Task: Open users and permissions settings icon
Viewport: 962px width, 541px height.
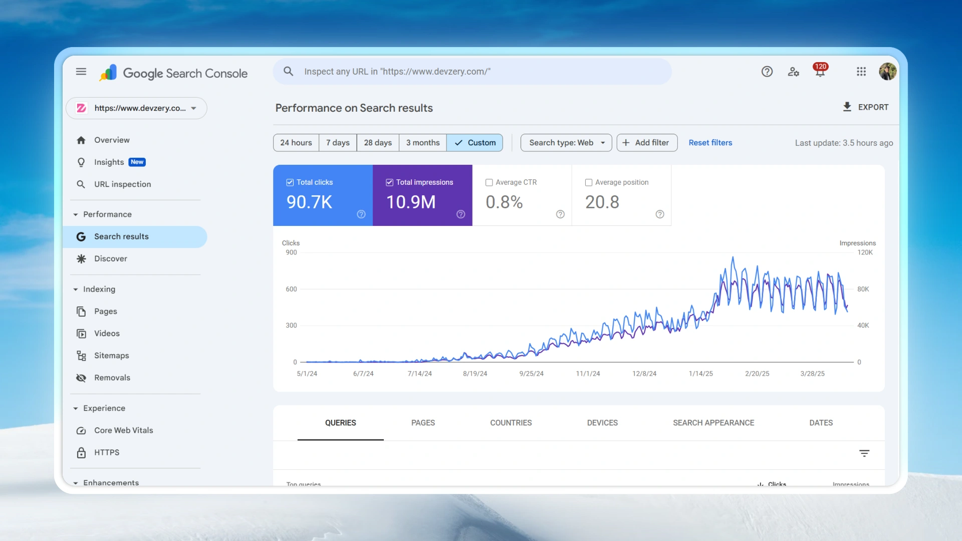Action: pos(793,72)
